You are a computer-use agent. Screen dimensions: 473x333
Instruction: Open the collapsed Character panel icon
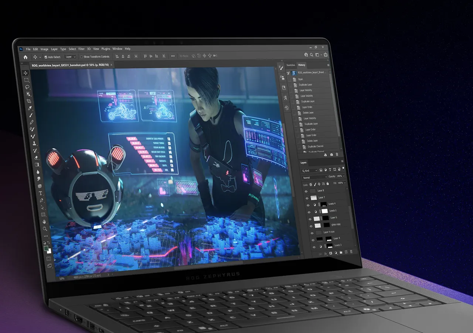click(285, 98)
